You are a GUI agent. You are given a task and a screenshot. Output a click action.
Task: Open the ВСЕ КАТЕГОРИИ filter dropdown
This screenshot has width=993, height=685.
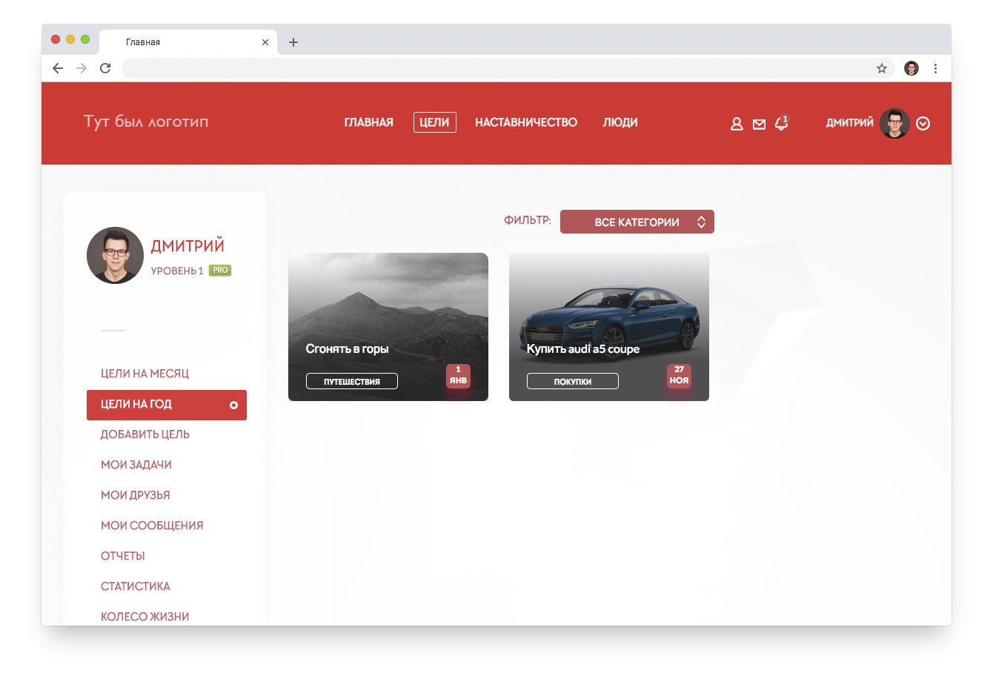click(x=637, y=222)
